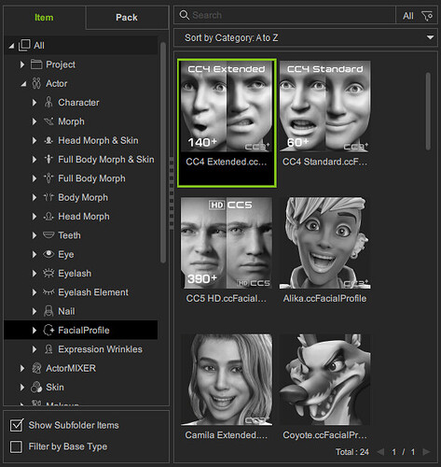Collapse the Actor tree node
441x467 pixels.
(x=23, y=84)
